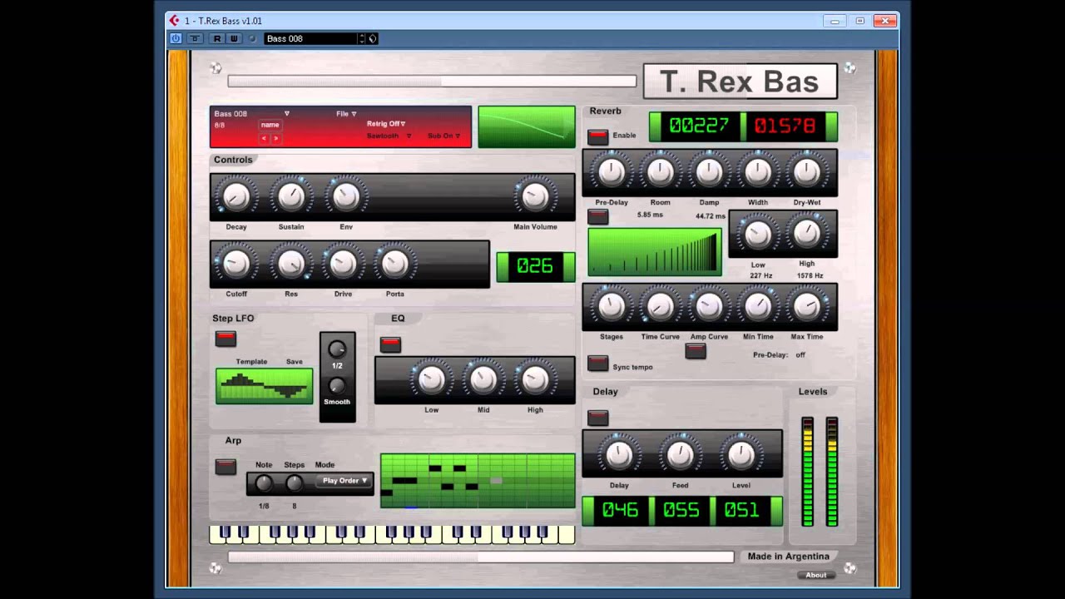Click the EQ Low knob
Viewport: 1065px width, 599px height.
pos(431,379)
